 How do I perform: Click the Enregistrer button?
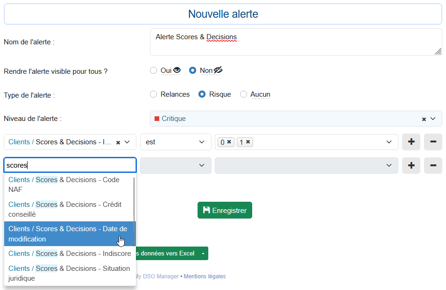[225, 210]
